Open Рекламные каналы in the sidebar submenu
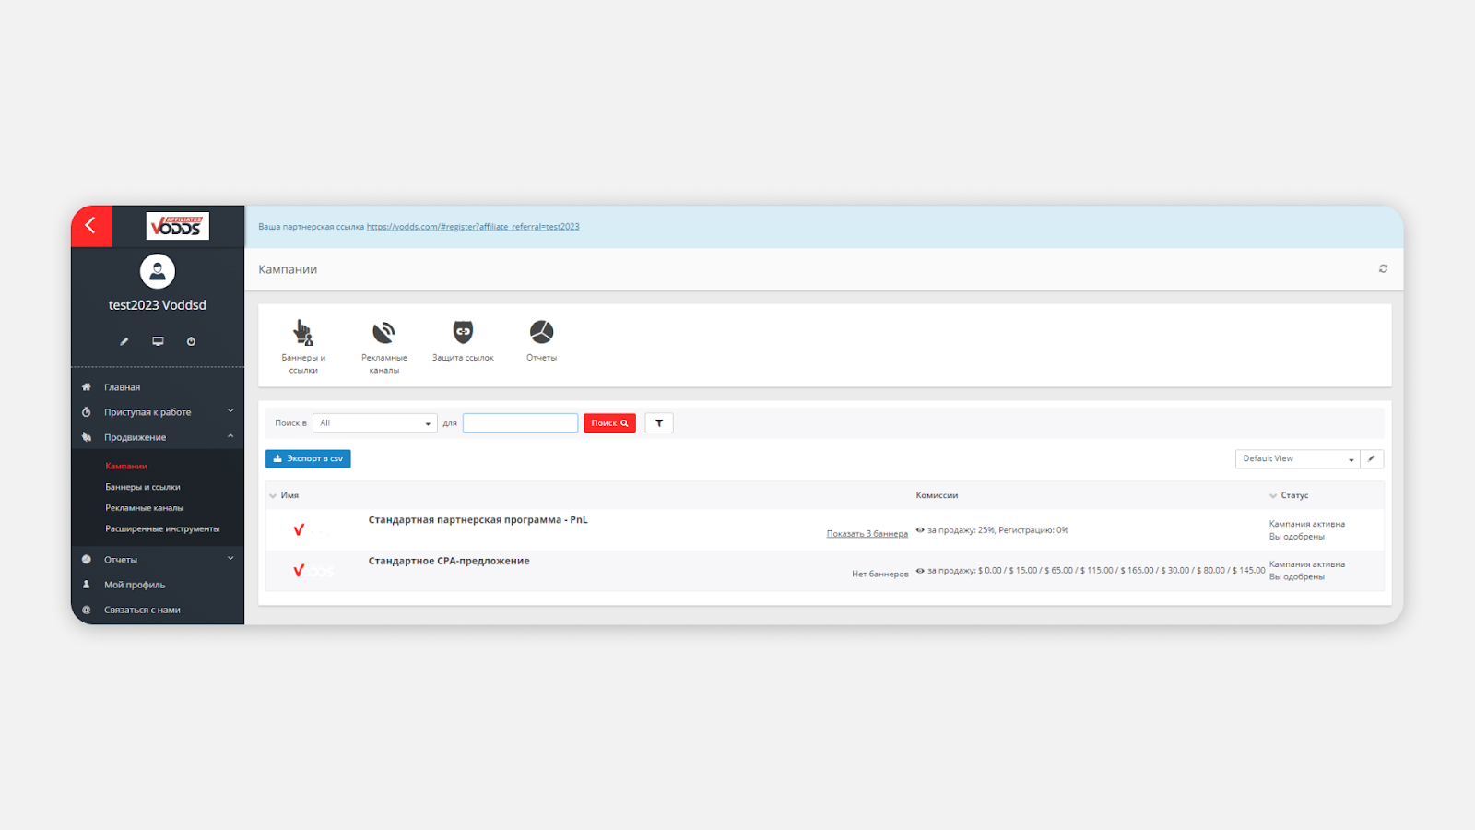Screen dimensions: 1475x830 [145, 508]
